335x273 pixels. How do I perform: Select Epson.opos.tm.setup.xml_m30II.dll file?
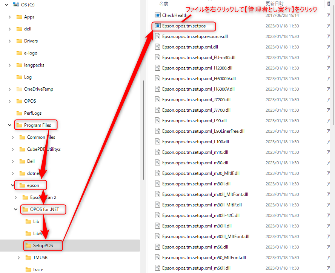tap(196, 184)
